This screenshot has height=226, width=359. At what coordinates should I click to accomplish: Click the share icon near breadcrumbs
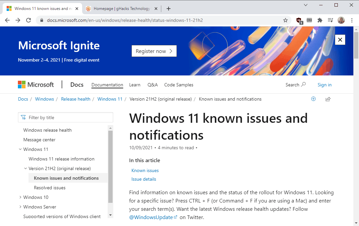(x=328, y=99)
